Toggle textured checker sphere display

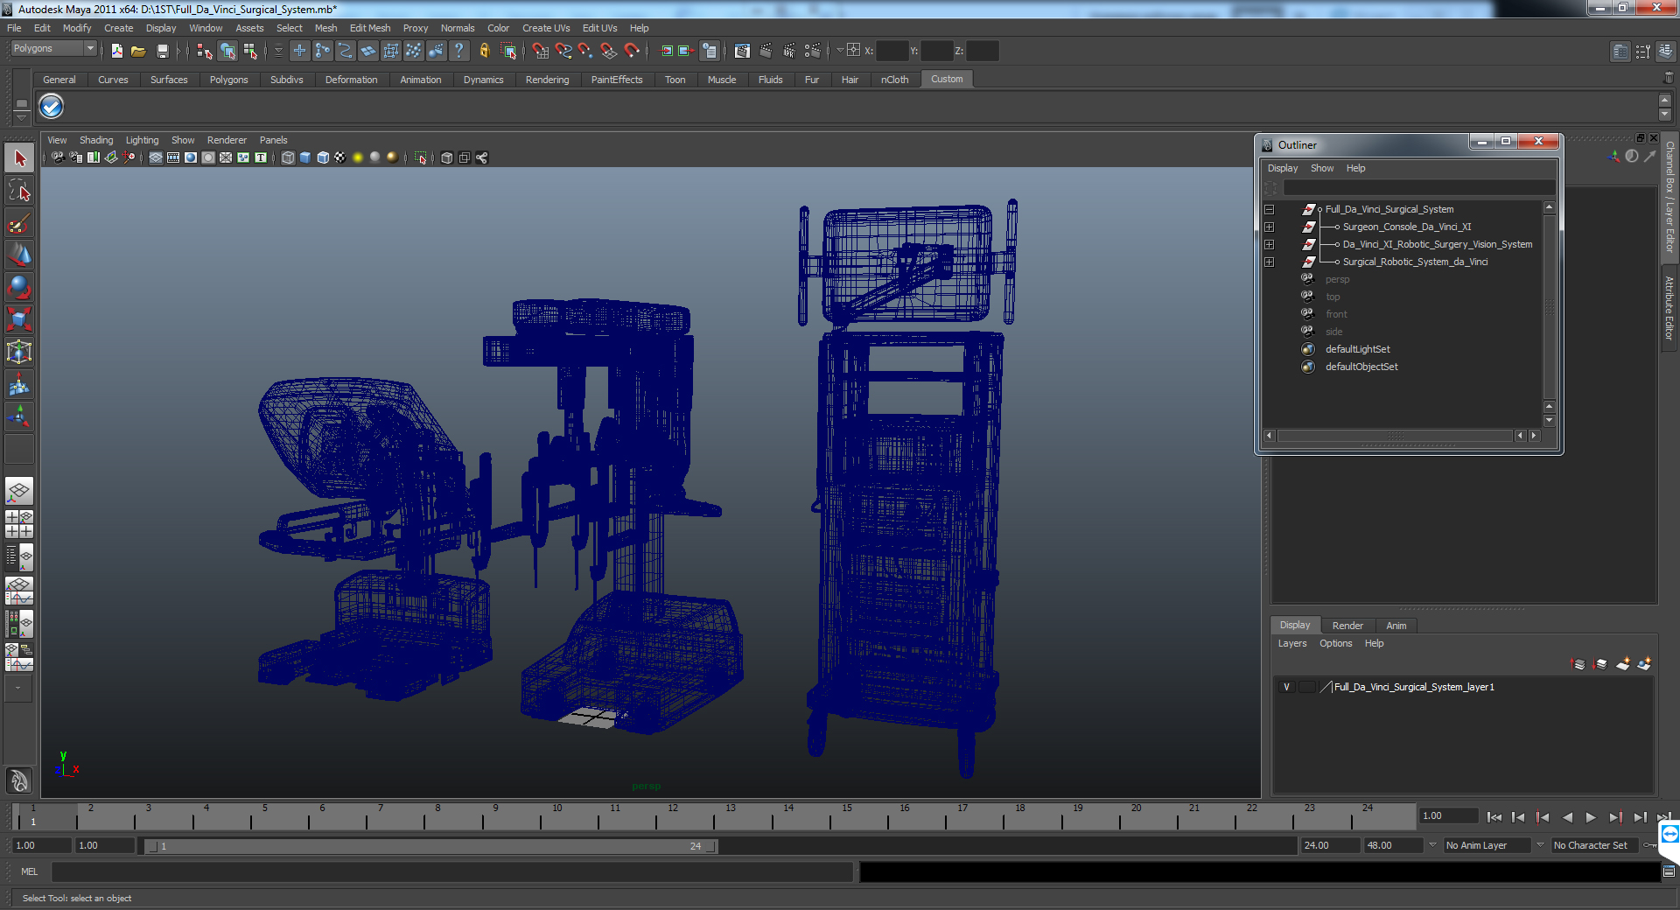coord(340,157)
